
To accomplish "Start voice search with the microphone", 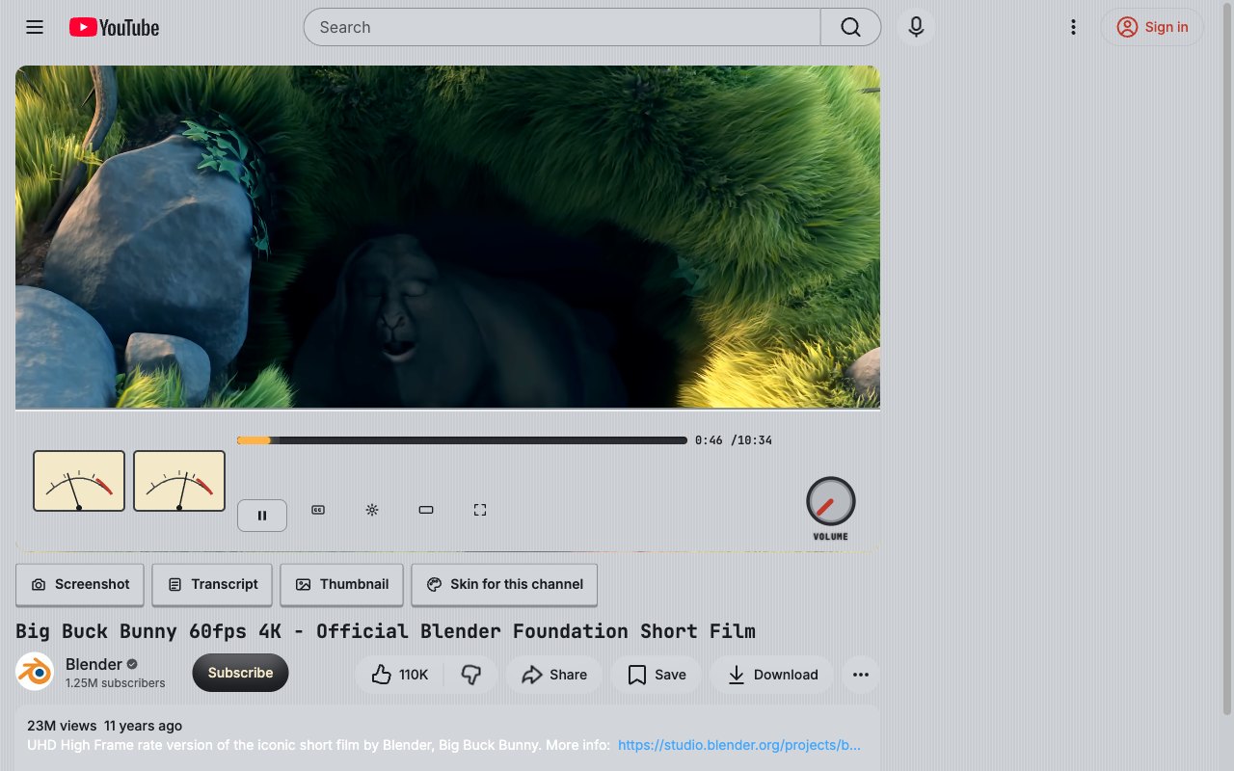I will [916, 27].
